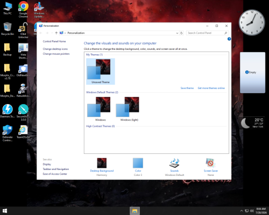Viewport: 269px width, 215px height.
Task: Open the Windows Start button
Action: (5, 211)
